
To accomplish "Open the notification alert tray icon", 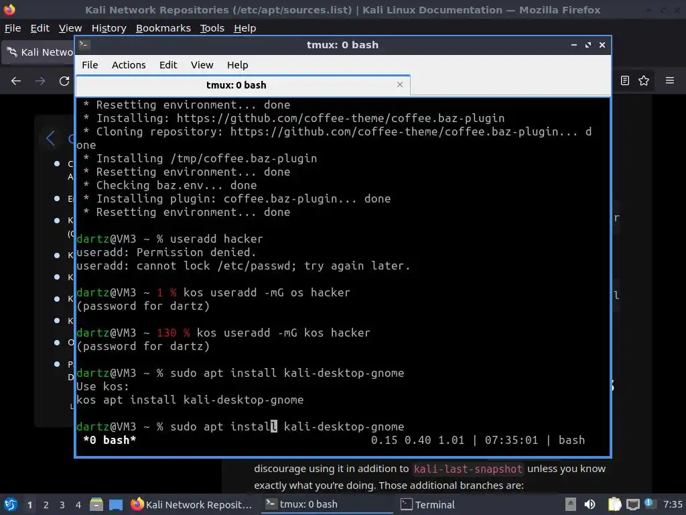I will [x=650, y=504].
